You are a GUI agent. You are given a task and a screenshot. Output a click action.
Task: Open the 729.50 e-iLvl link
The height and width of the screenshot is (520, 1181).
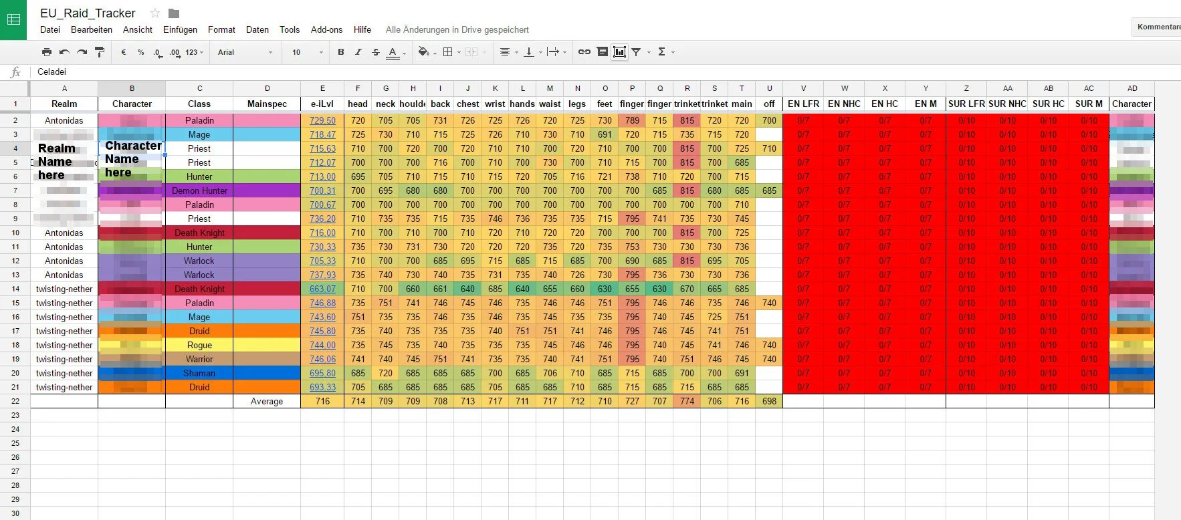pos(322,120)
